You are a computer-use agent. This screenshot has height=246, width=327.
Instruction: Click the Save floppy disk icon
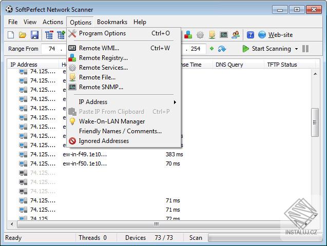pos(34,35)
